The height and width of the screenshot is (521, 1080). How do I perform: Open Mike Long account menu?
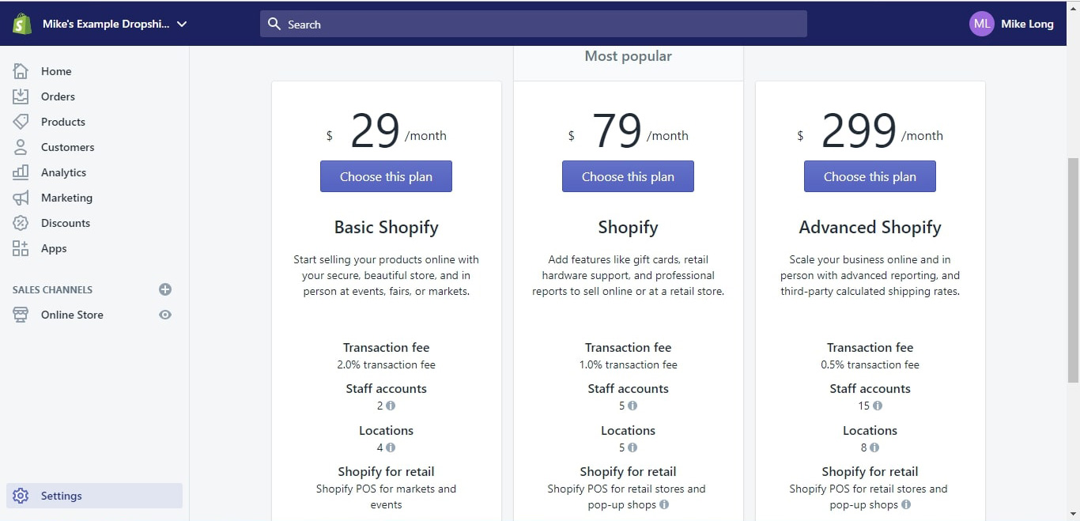pyautogui.click(x=1012, y=24)
